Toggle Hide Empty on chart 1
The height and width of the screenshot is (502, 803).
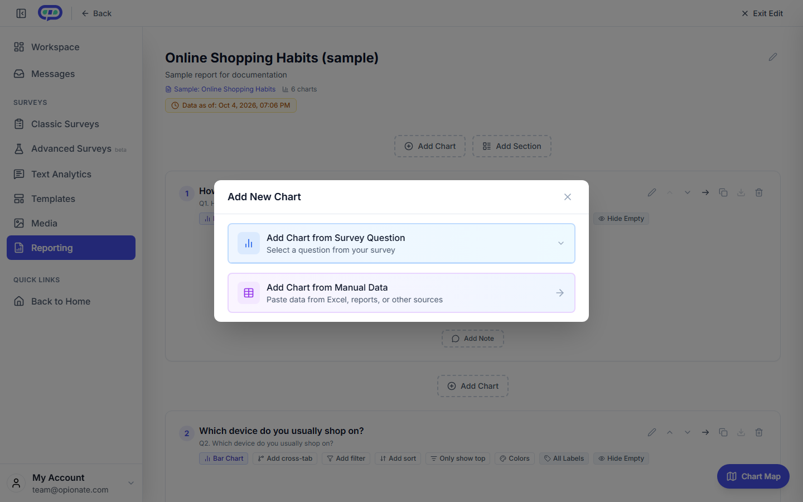(x=621, y=219)
